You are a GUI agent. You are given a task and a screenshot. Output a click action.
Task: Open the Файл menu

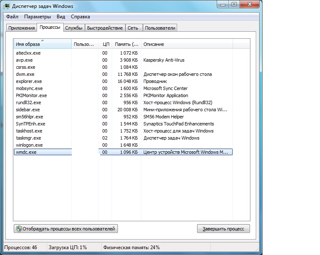click(x=12, y=17)
